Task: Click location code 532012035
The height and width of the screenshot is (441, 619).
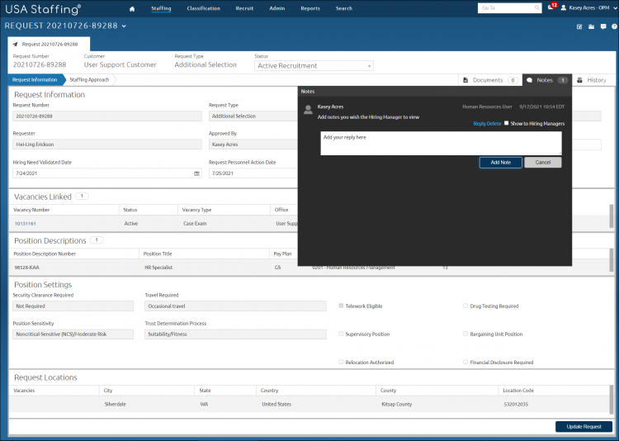Action: [x=516, y=405]
